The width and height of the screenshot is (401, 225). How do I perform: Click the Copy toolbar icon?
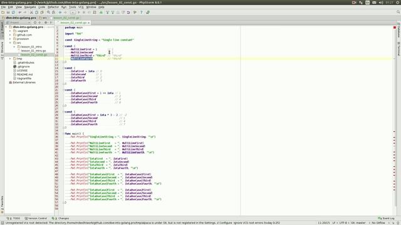coord(36,12)
